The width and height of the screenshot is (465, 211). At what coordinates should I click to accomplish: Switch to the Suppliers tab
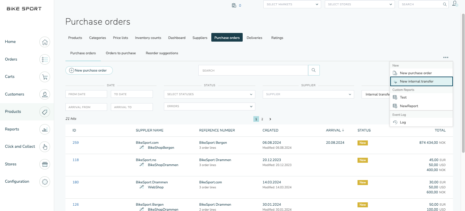200,38
